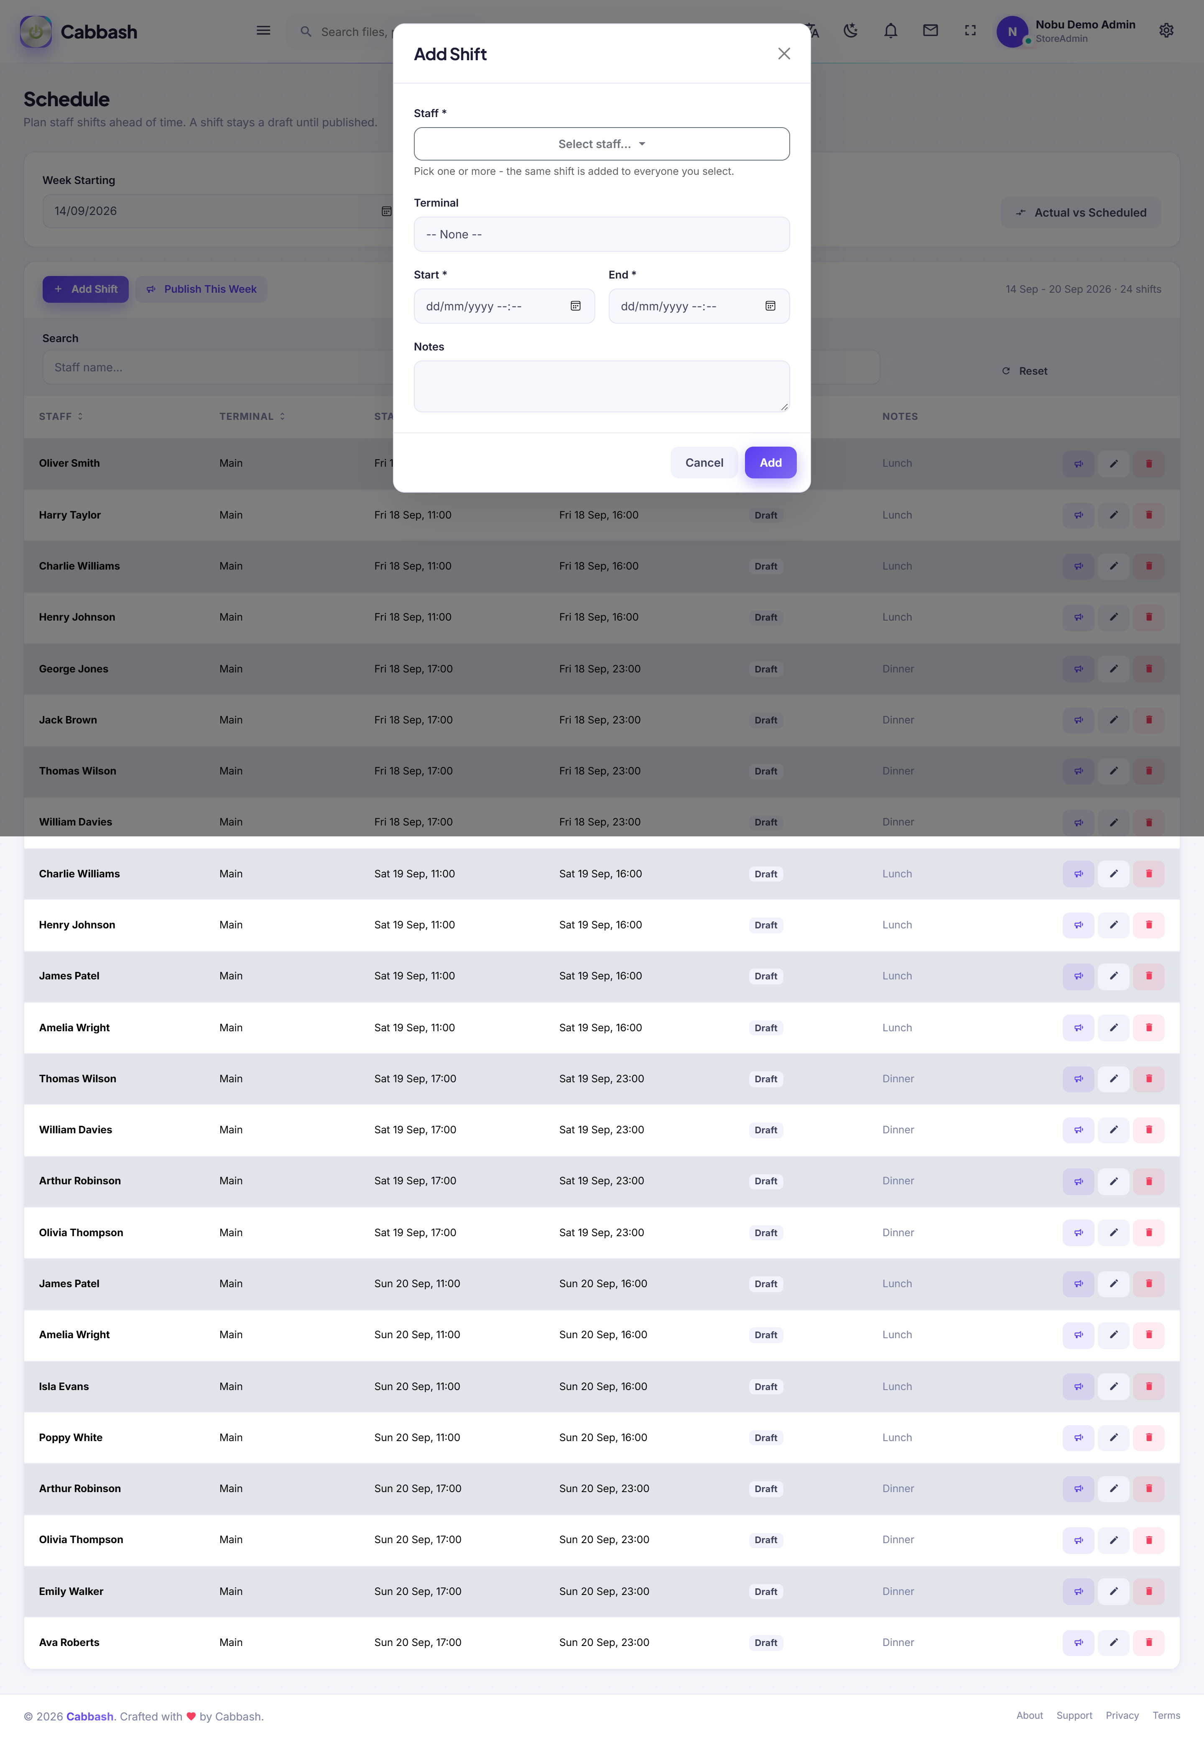This screenshot has width=1204, height=1738.
Task: Edit Harry Taylor's Friday shift
Action: pyautogui.click(x=1113, y=516)
